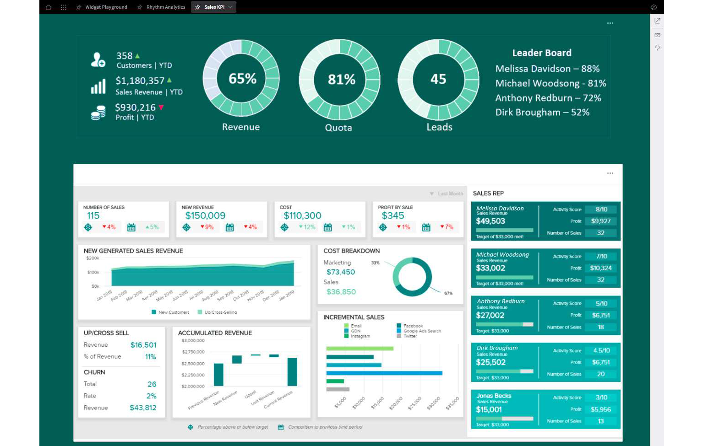
Task: Click the $43,812 Churn revenue value
Action: pyautogui.click(x=143, y=408)
